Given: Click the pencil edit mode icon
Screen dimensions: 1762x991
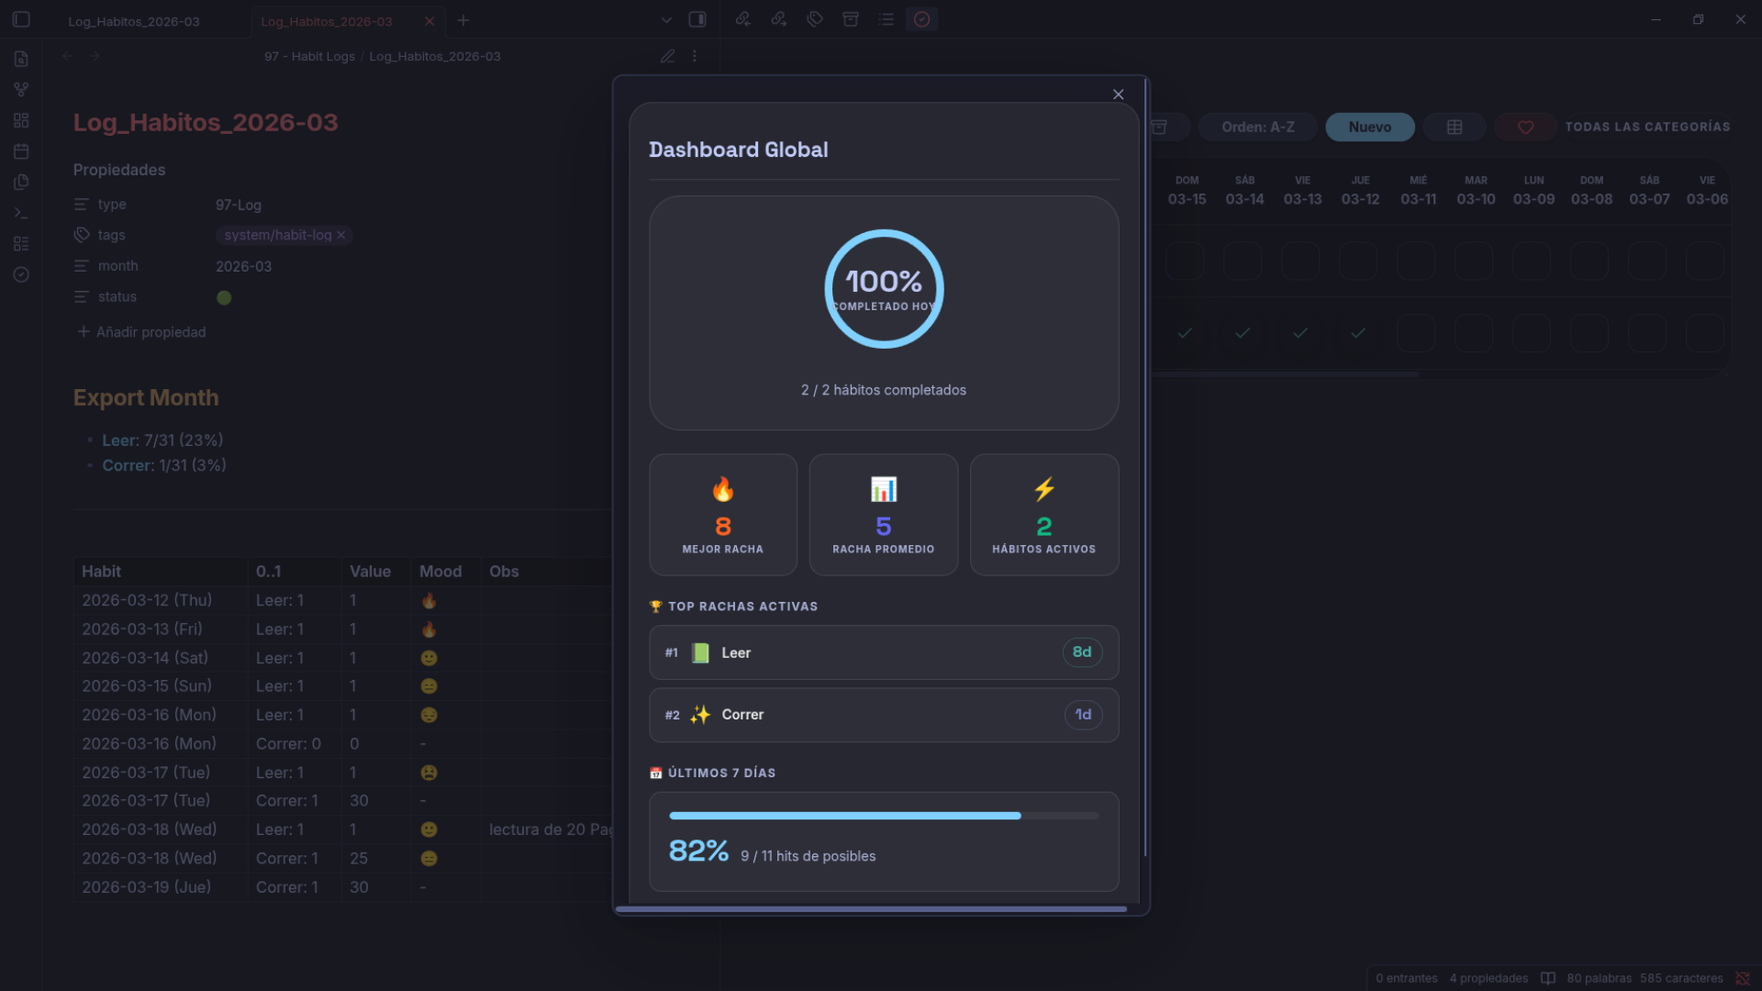Looking at the screenshot, I should (667, 57).
